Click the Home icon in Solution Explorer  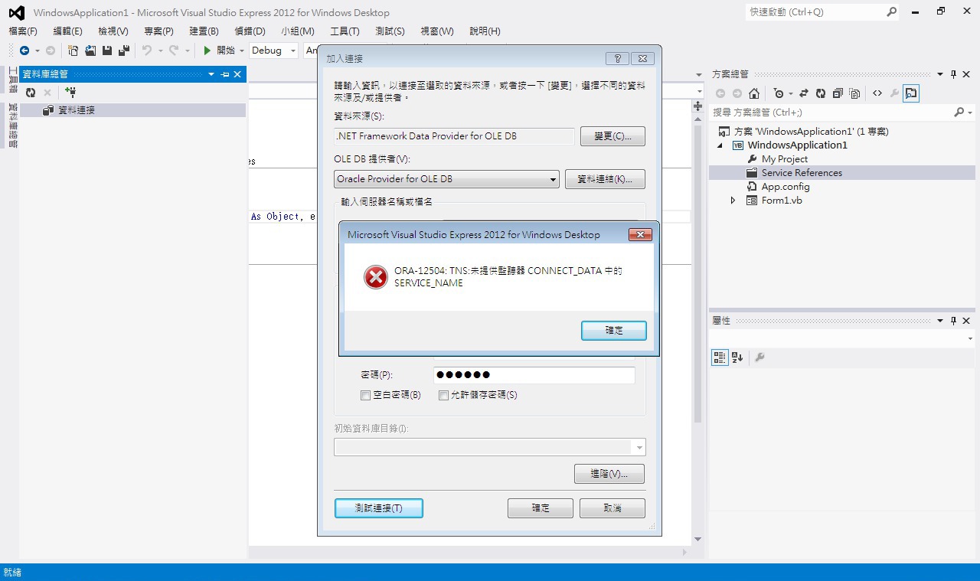point(754,93)
